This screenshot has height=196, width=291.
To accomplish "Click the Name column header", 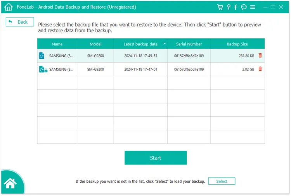I will pyautogui.click(x=57, y=44).
